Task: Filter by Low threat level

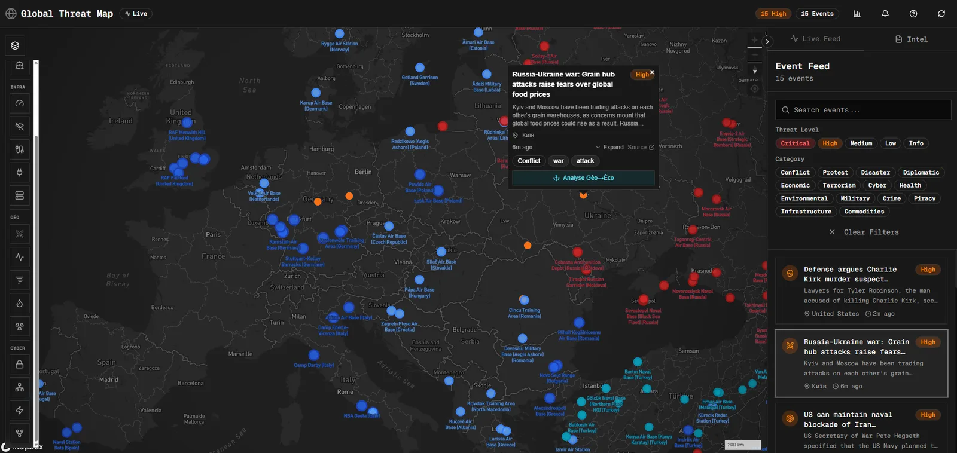Action: point(891,143)
